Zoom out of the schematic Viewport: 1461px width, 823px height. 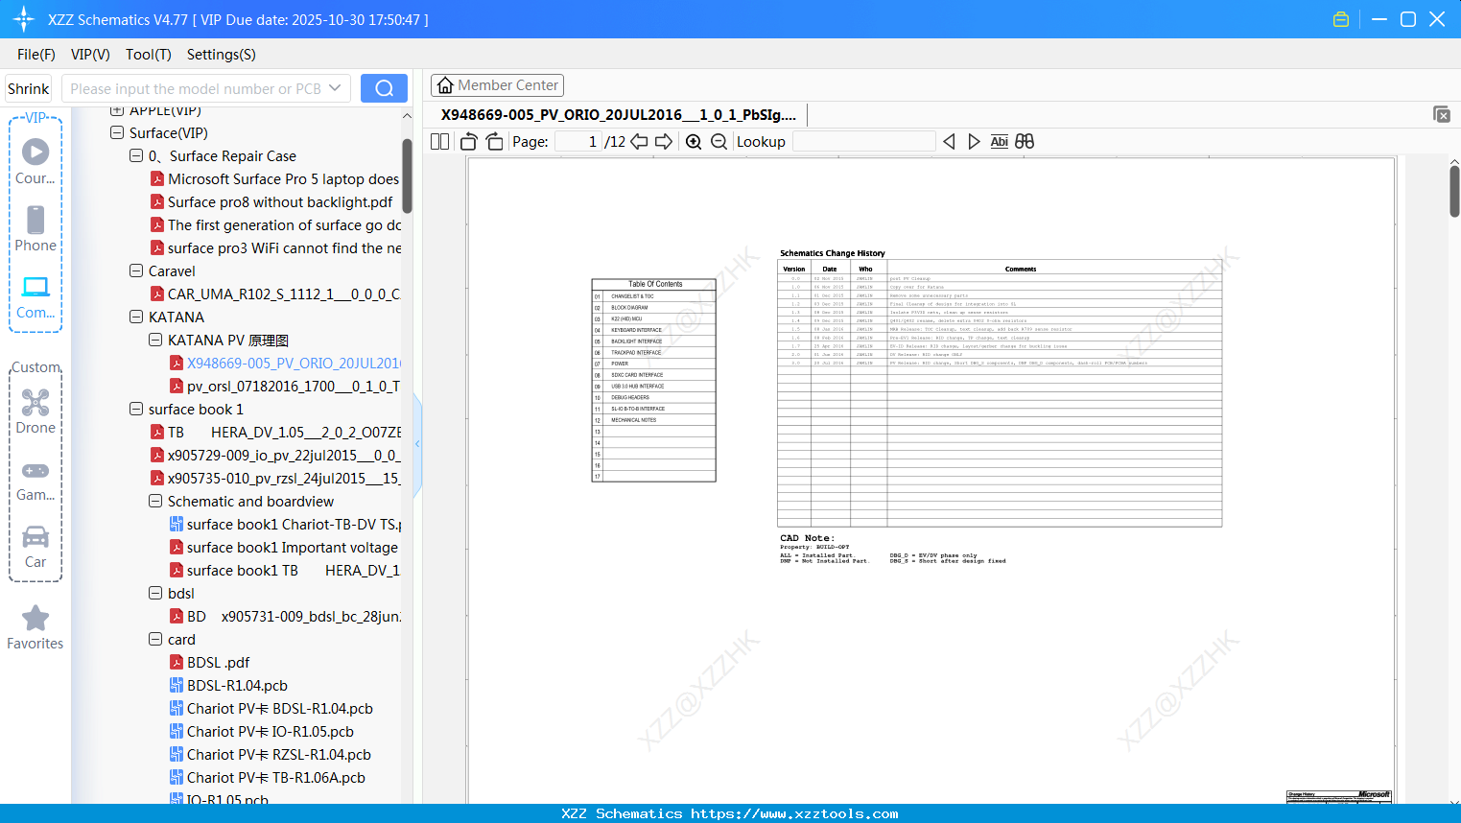(719, 141)
